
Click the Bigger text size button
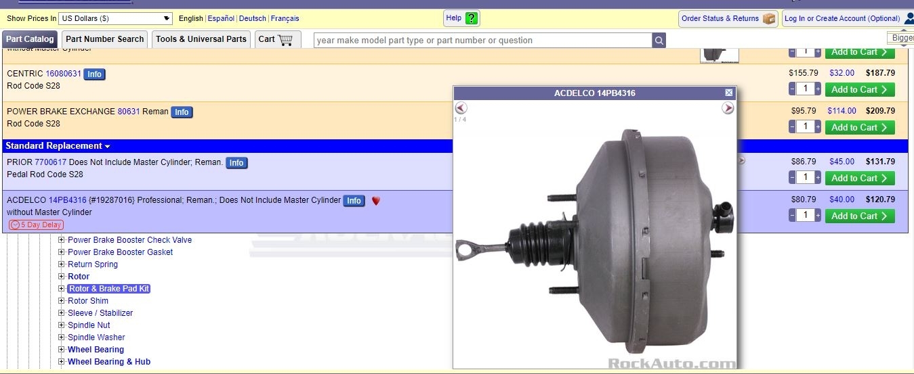coord(901,39)
